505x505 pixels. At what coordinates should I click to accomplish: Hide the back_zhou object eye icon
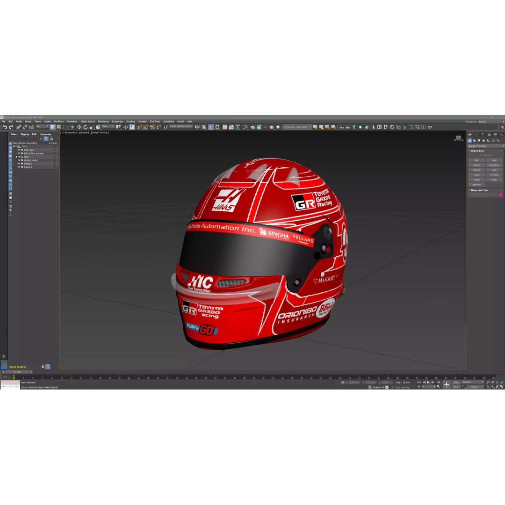[19, 150]
